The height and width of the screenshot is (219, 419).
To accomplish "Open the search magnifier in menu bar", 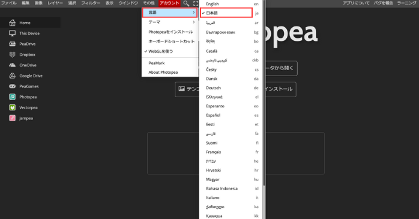I will click(x=186, y=4).
